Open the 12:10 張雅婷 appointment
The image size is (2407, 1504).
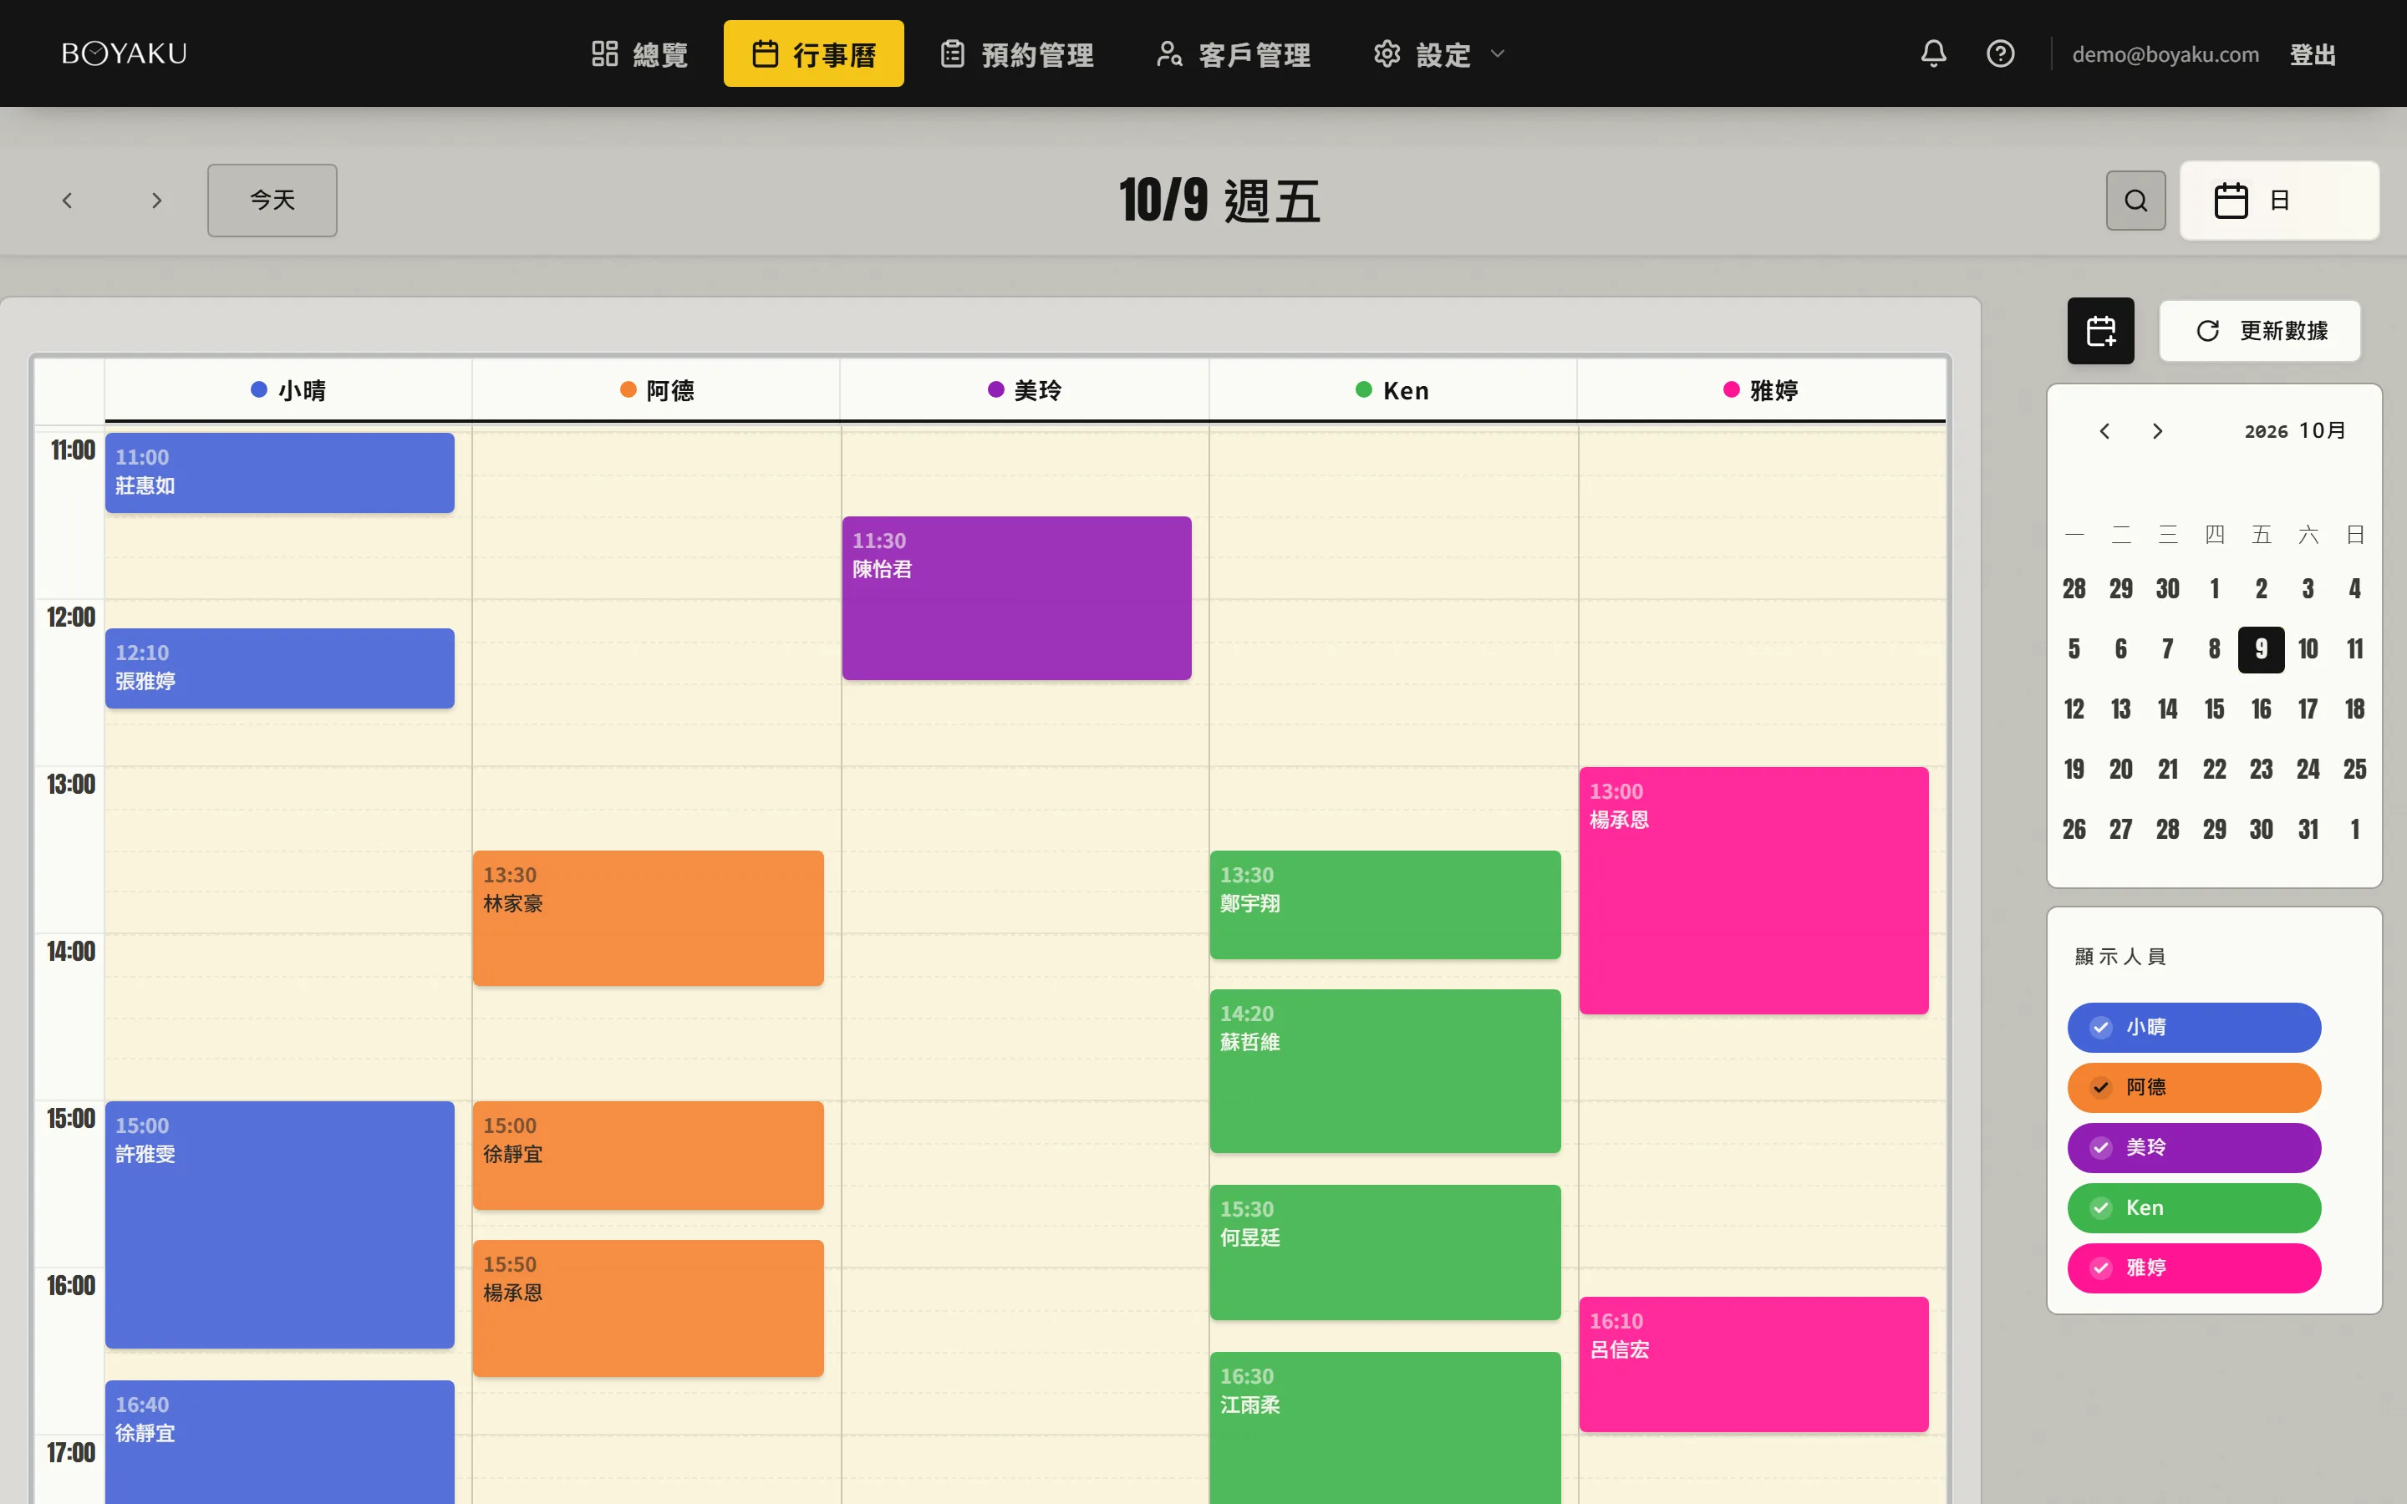click(279, 668)
